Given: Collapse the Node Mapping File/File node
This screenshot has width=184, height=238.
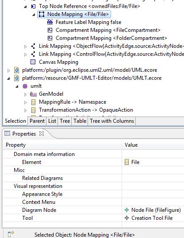Looking at the screenshot, I should pos(34,15).
